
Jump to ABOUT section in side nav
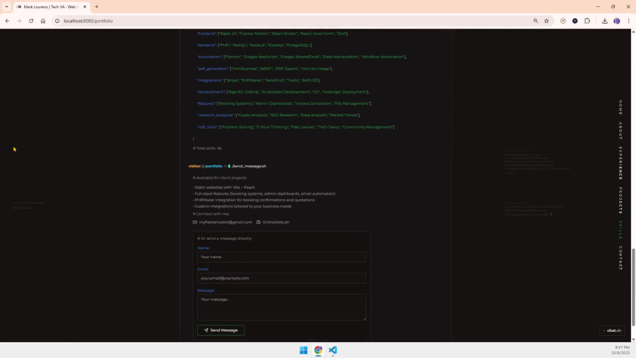pos(620,131)
